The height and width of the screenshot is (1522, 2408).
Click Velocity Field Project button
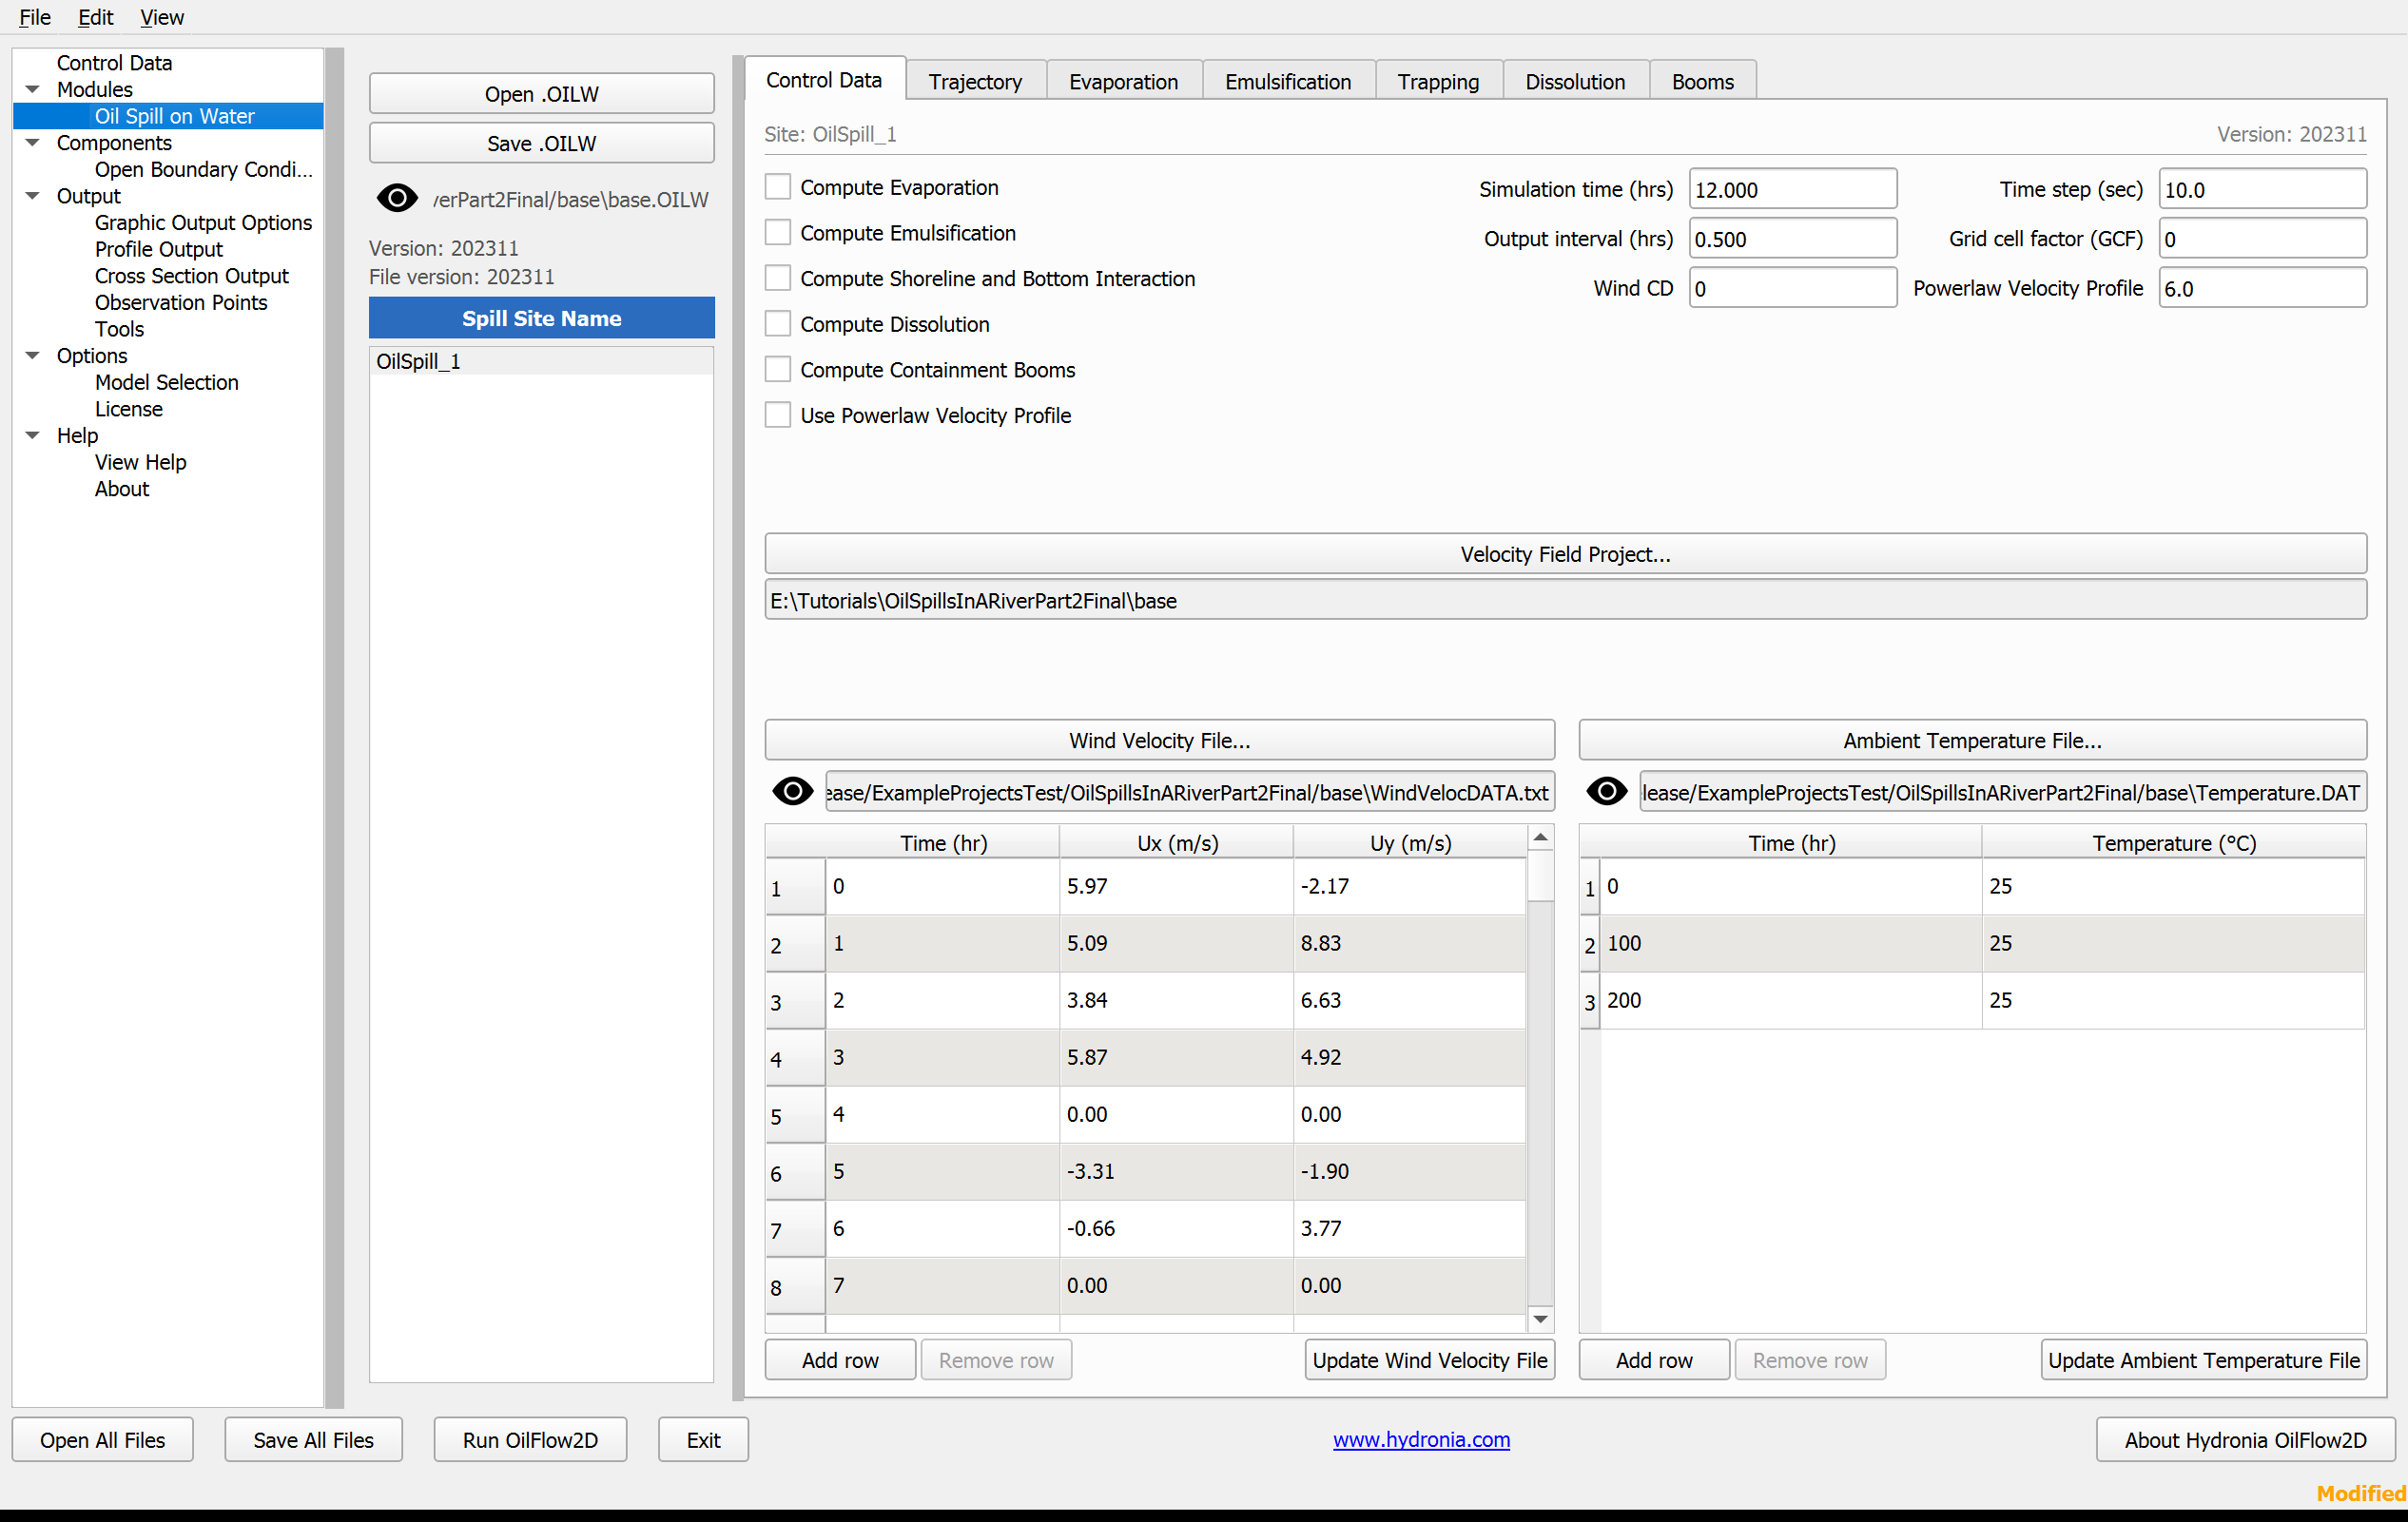point(1565,553)
